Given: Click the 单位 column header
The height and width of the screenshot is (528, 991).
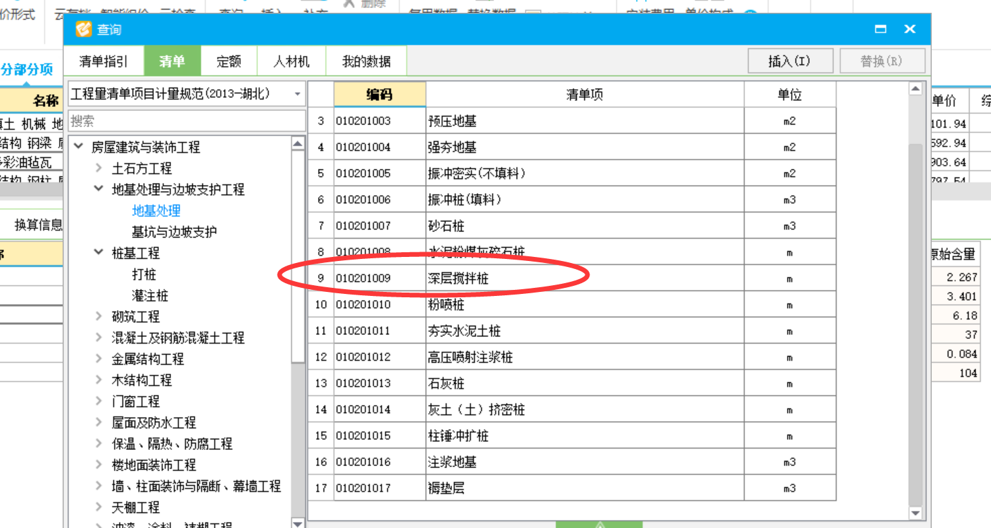Looking at the screenshot, I should click(790, 95).
